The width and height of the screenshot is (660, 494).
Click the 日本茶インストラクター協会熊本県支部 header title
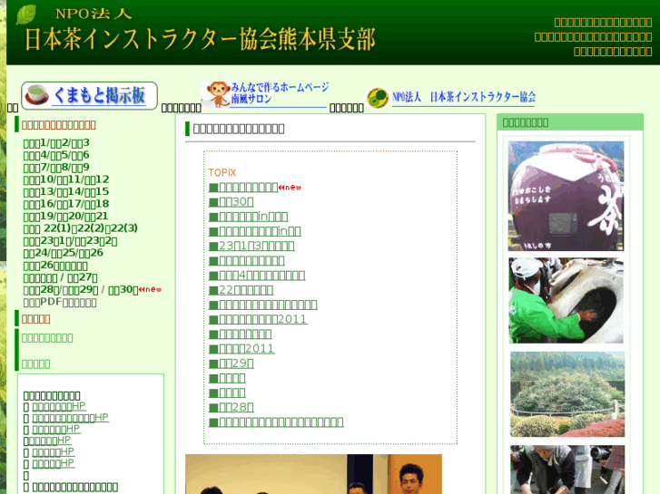[201, 40]
